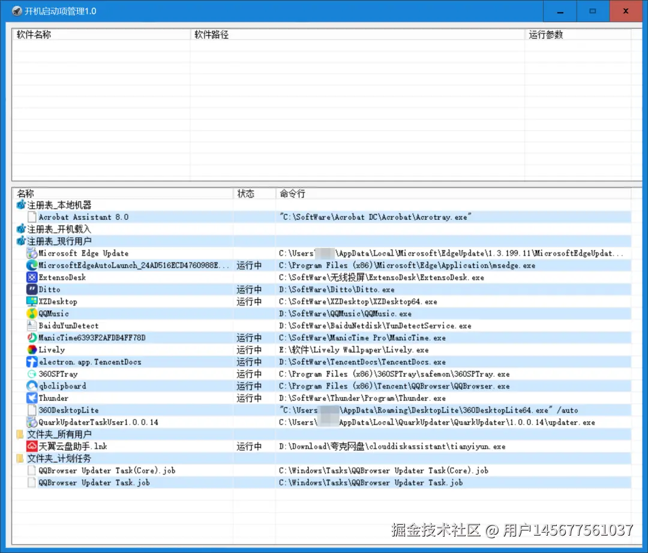This screenshot has height=553, width=648.
Task: Click the 天翼云盘助手.lnk cloud icon
Action: [x=32, y=446]
